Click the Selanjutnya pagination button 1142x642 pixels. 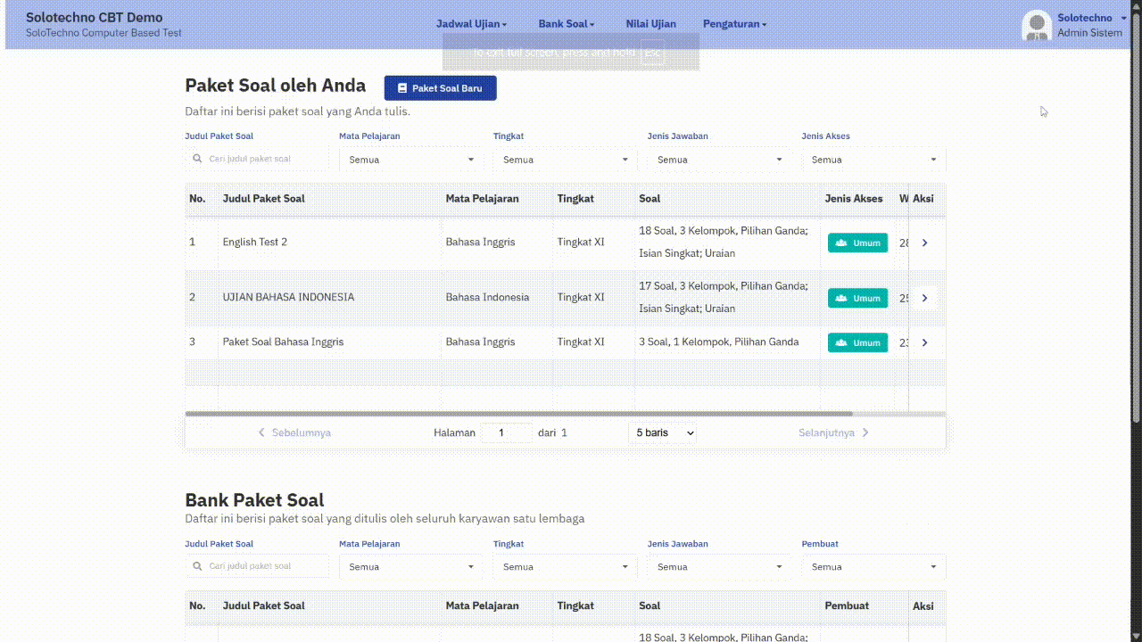[x=833, y=432]
